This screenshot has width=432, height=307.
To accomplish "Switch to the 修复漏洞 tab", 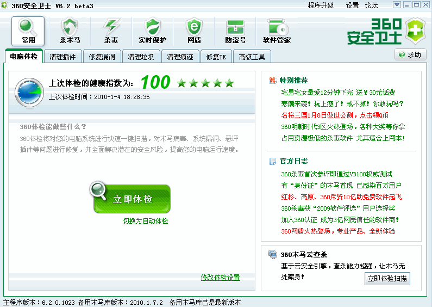I will click(102, 57).
